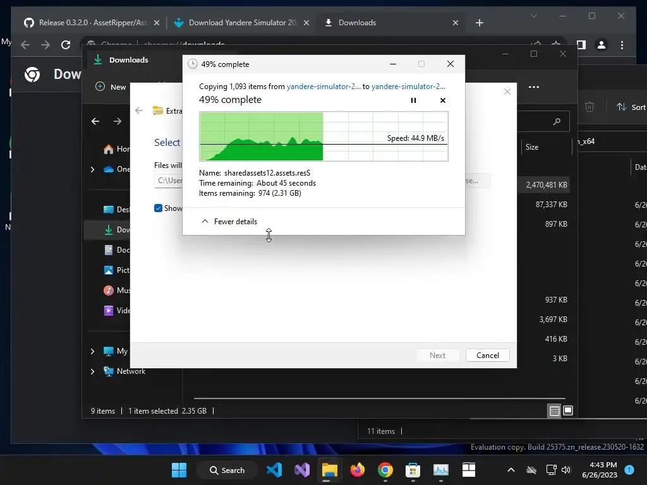Open the Network item in sidebar
Image resolution: width=647 pixels, height=485 pixels.
click(124, 371)
